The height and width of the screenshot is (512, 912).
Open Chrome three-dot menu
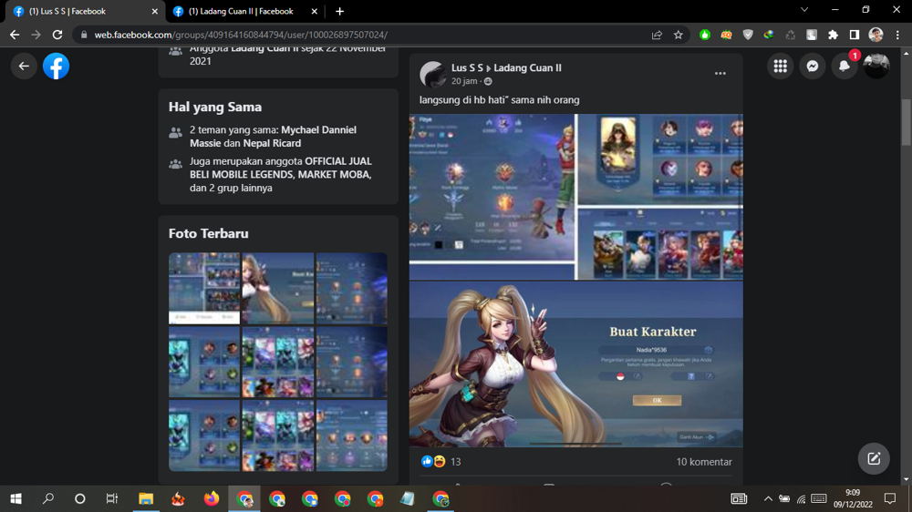897,35
